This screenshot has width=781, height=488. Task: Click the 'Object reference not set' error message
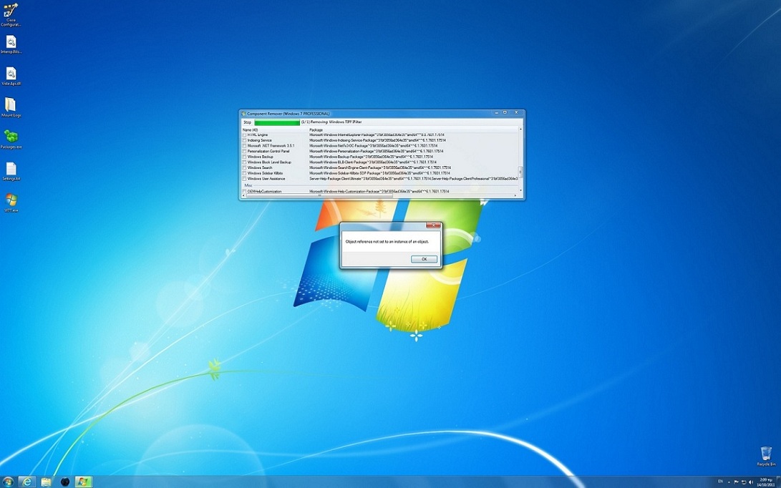tap(387, 242)
